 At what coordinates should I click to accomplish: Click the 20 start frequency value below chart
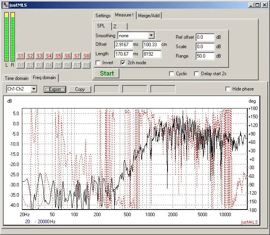click(x=27, y=222)
